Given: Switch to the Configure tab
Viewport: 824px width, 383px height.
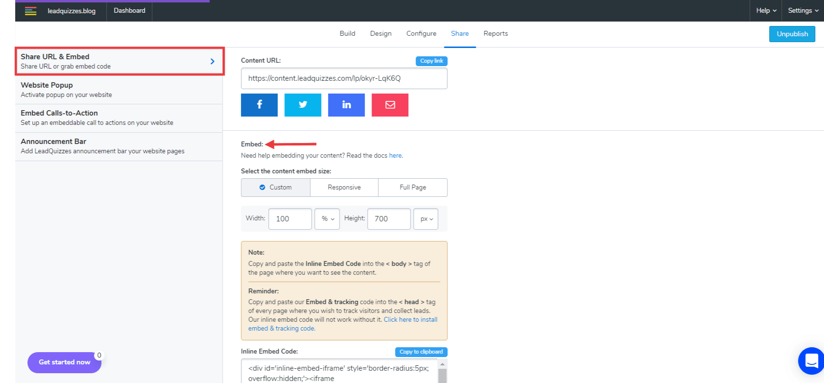Looking at the screenshot, I should [x=422, y=33].
